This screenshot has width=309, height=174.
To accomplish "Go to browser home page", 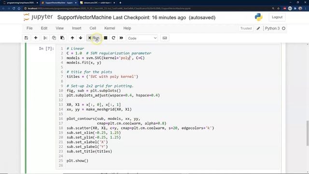I will click(19, 9).
